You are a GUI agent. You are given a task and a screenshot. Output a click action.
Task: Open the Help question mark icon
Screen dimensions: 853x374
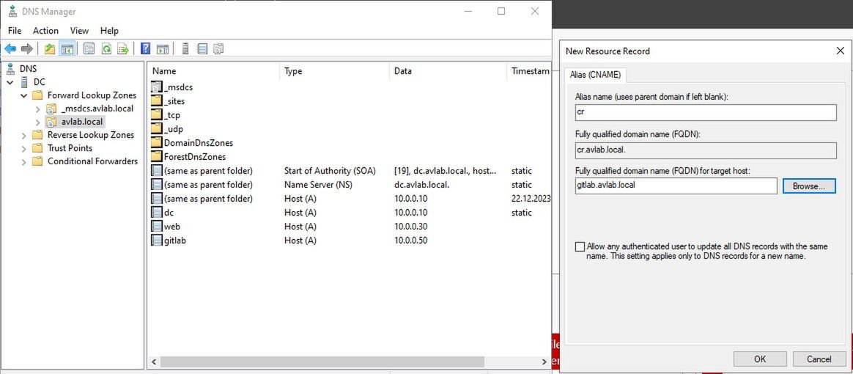tap(145, 49)
